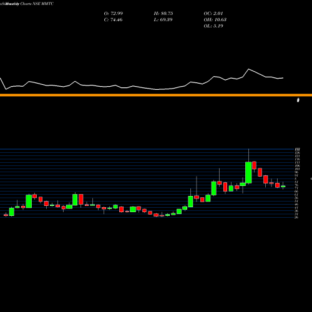Click the open value O: 72.99
Image resolution: width=312 pixels, height=312 pixels.
click(114, 14)
